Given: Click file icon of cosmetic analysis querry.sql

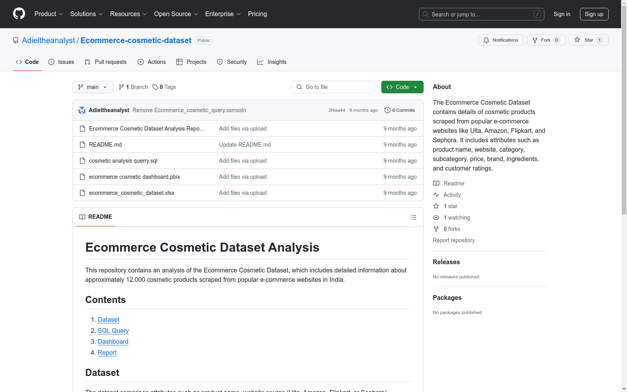Looking at the screenshot, I should [82, 161].
